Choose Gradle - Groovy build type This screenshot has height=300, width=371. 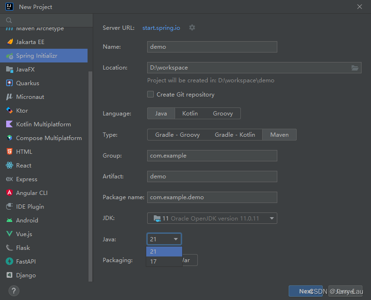pos(177,134)
